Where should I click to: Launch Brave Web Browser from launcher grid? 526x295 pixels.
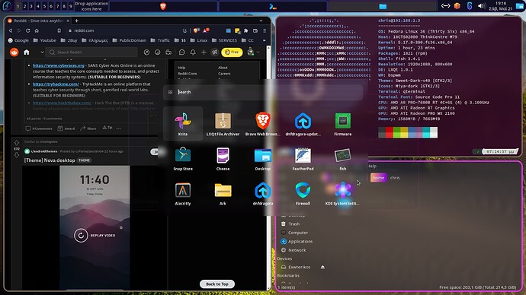coord(263,124)
